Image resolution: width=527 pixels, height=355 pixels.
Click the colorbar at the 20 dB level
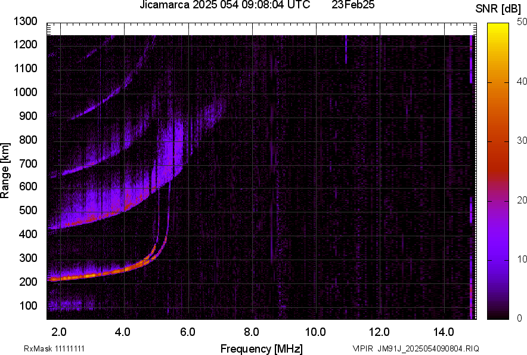tap(498, 200)
